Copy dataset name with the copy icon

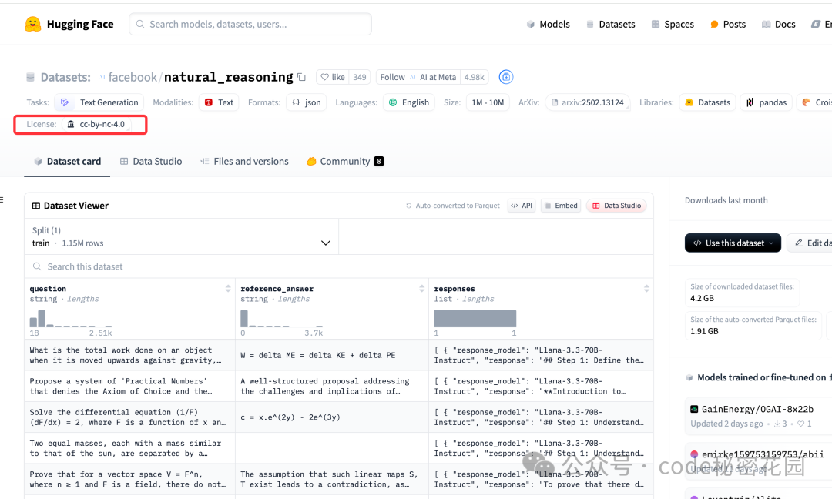(x=301, y=77)
